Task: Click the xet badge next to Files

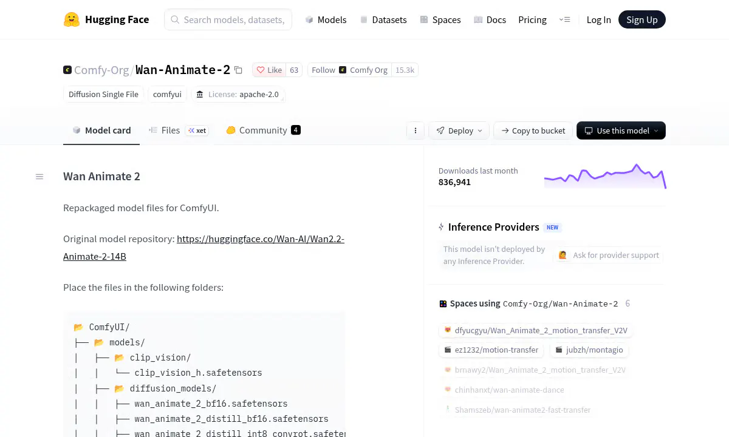Action: [197, 130]
